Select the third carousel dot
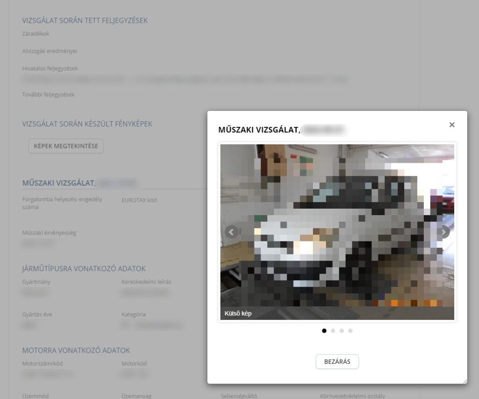The height and width of the screenshot is (399, 479). 341,331
